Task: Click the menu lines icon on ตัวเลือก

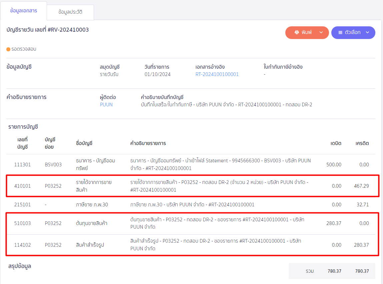Action: tap(340, 32)
